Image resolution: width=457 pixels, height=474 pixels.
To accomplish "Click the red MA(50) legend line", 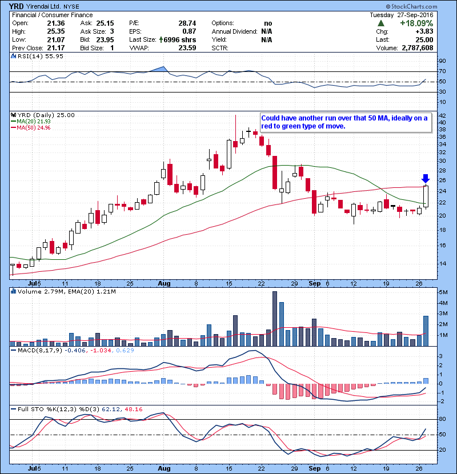I will [x=13, y=127].
